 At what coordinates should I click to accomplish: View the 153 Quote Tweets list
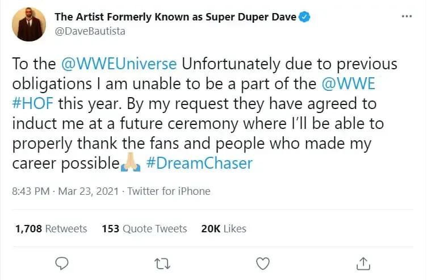pyautogui.click(x=144, y=229)
